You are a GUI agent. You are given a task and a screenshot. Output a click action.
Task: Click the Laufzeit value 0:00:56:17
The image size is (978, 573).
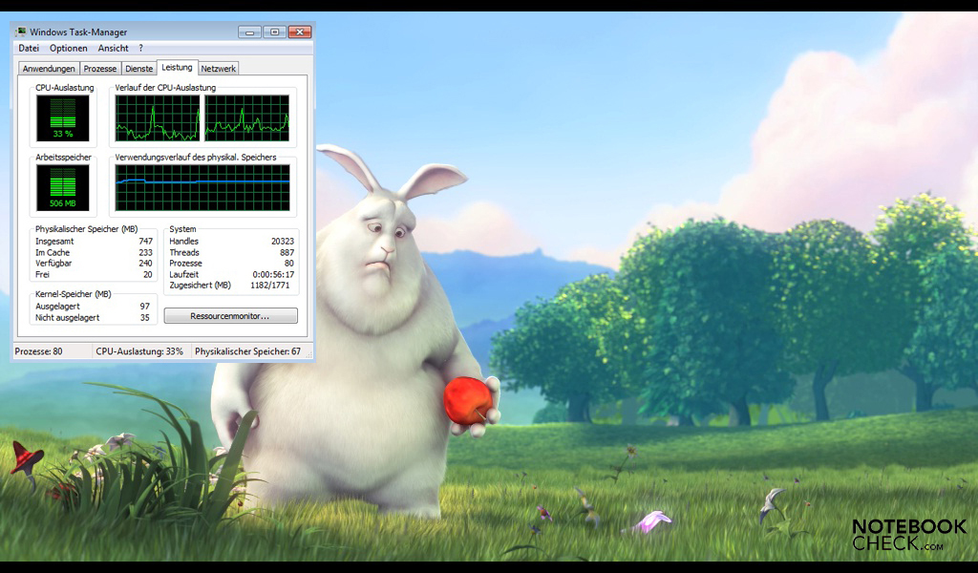pos(273,274)
